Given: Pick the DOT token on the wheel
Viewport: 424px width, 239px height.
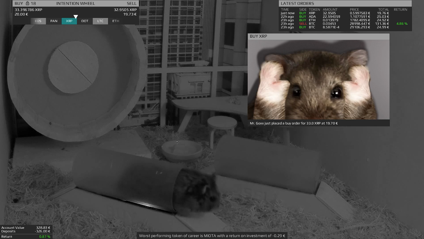Looking at the screenshot, I should click(85, 21).
